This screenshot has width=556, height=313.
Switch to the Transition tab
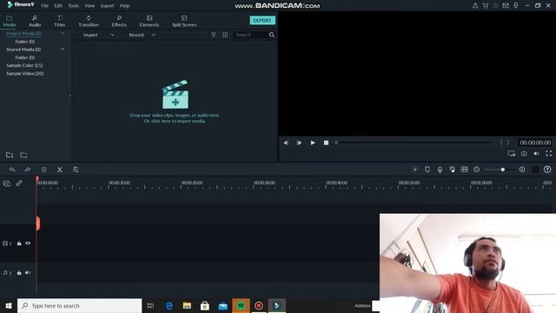89,21
